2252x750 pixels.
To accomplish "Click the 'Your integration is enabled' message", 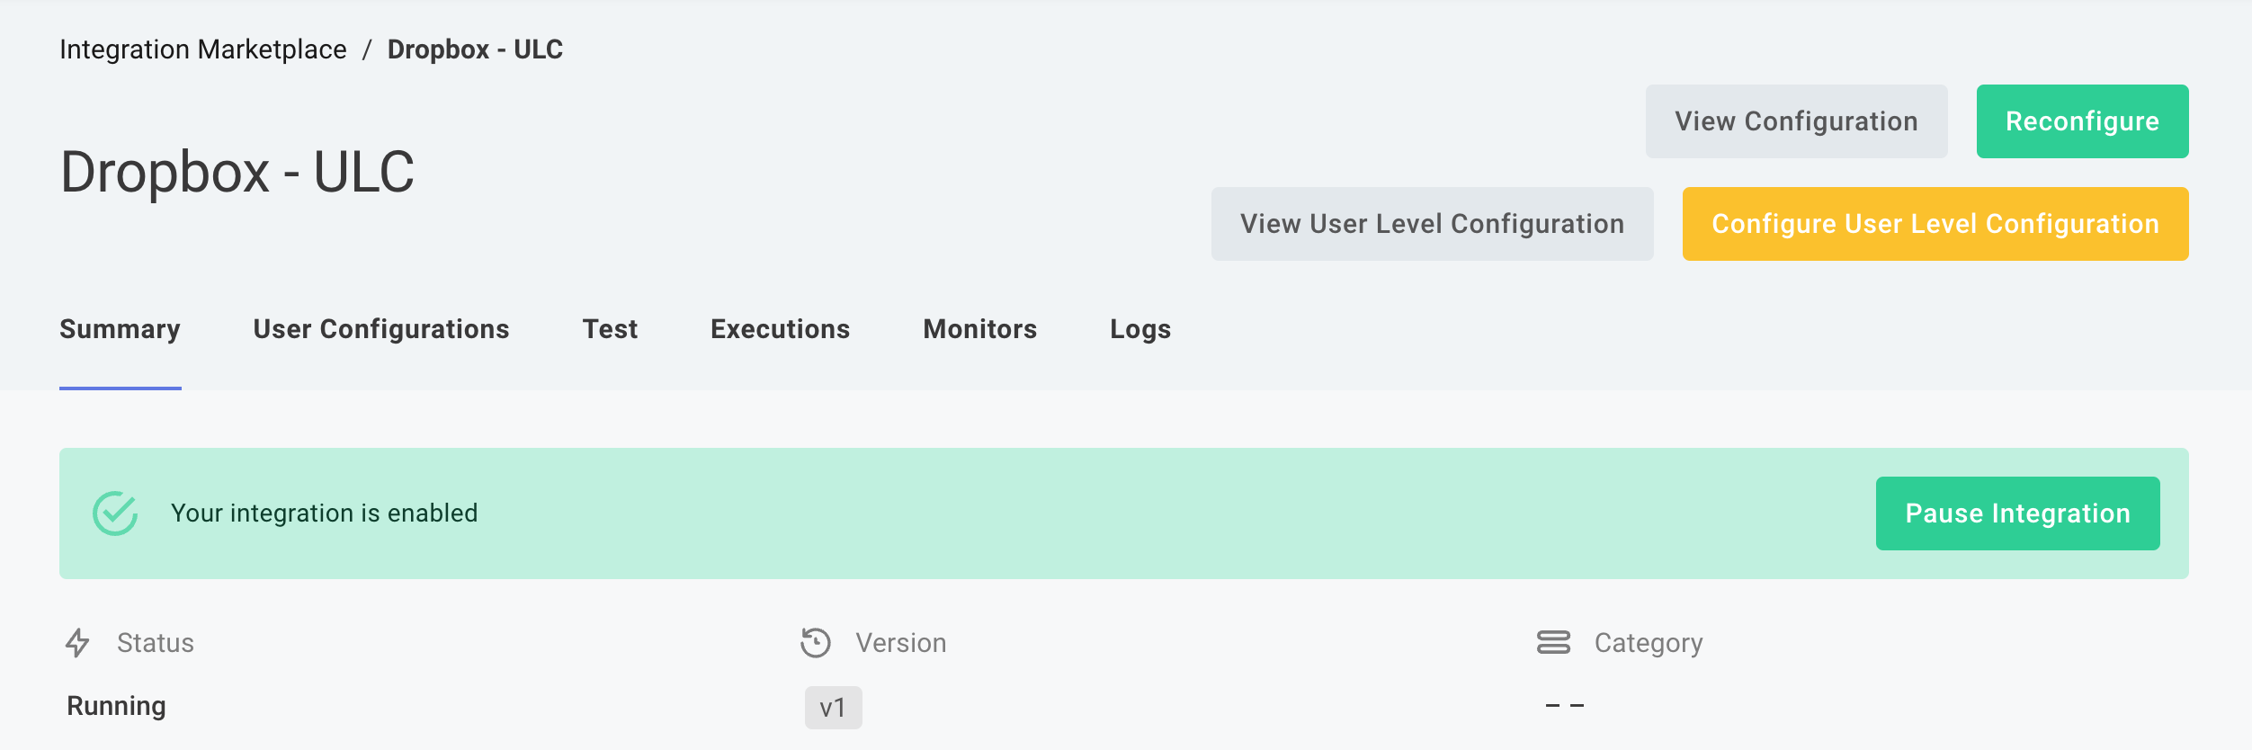I will point(324,513).
